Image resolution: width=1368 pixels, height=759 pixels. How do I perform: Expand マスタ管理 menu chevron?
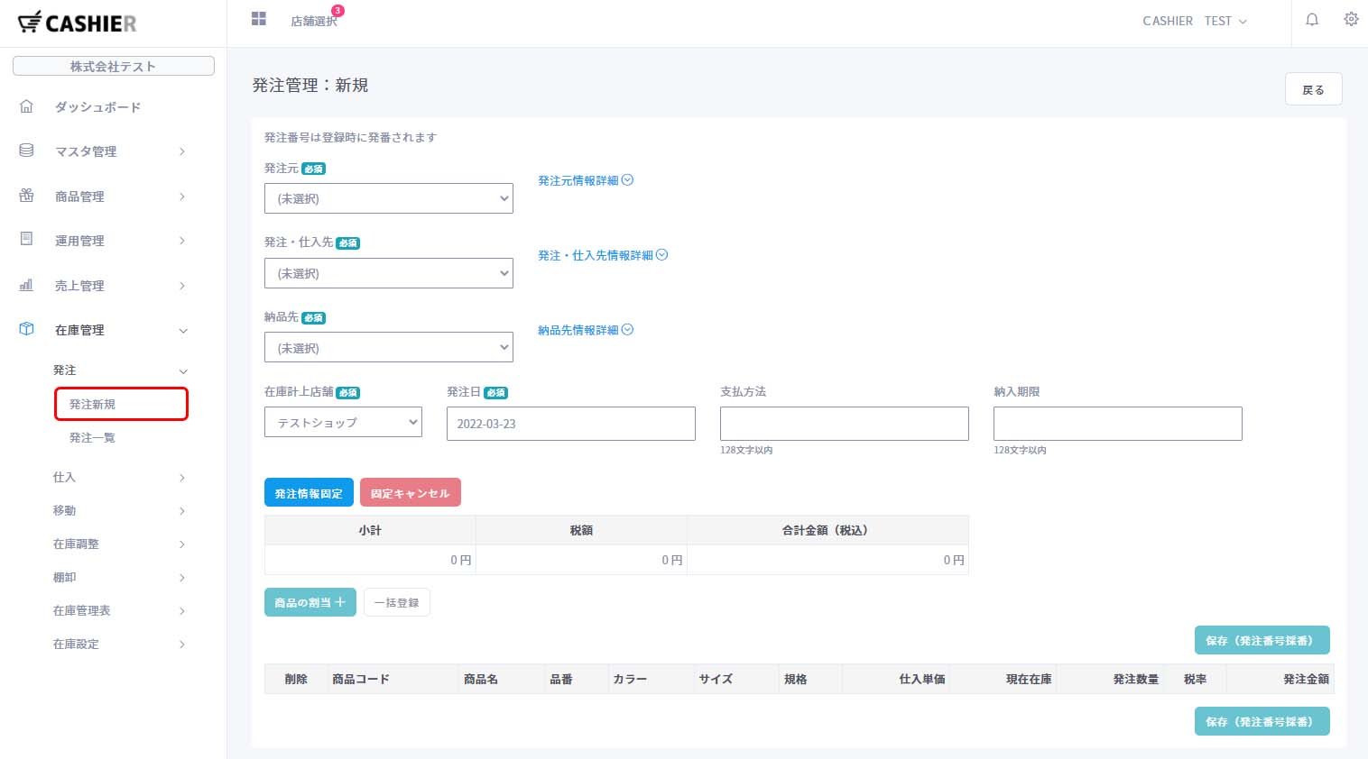(x=182, y=151)
